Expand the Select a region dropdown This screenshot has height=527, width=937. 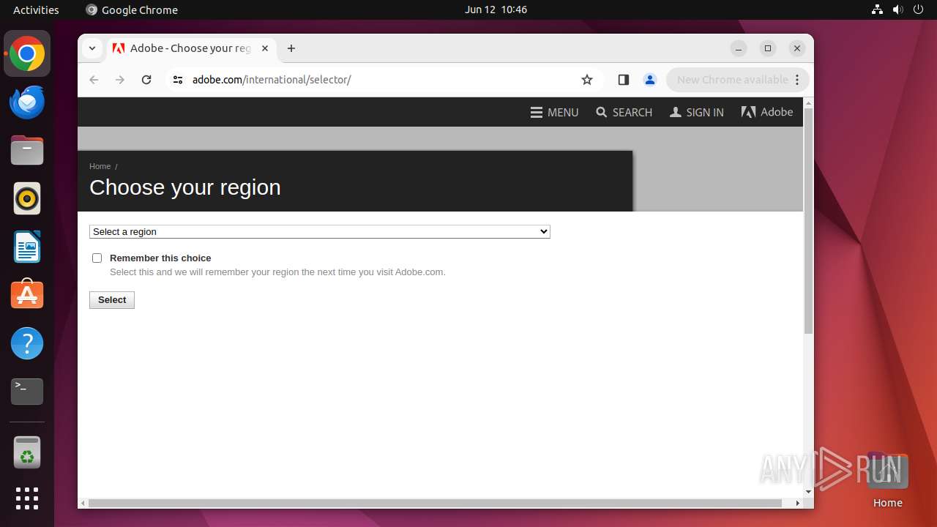(x=320, y=231)
